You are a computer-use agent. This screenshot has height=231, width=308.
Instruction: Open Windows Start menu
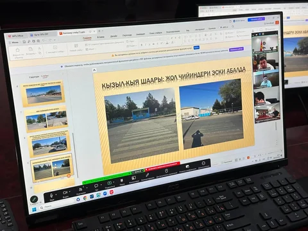pyautogui.click(x=34, y=210)
